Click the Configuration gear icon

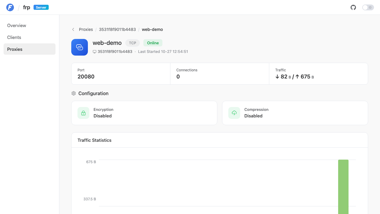[x=74, y=93]
